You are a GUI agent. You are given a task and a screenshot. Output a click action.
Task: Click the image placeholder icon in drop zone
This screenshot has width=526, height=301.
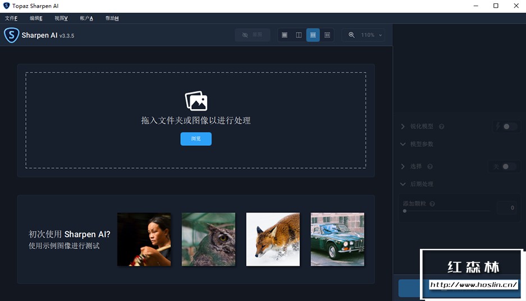196,101
